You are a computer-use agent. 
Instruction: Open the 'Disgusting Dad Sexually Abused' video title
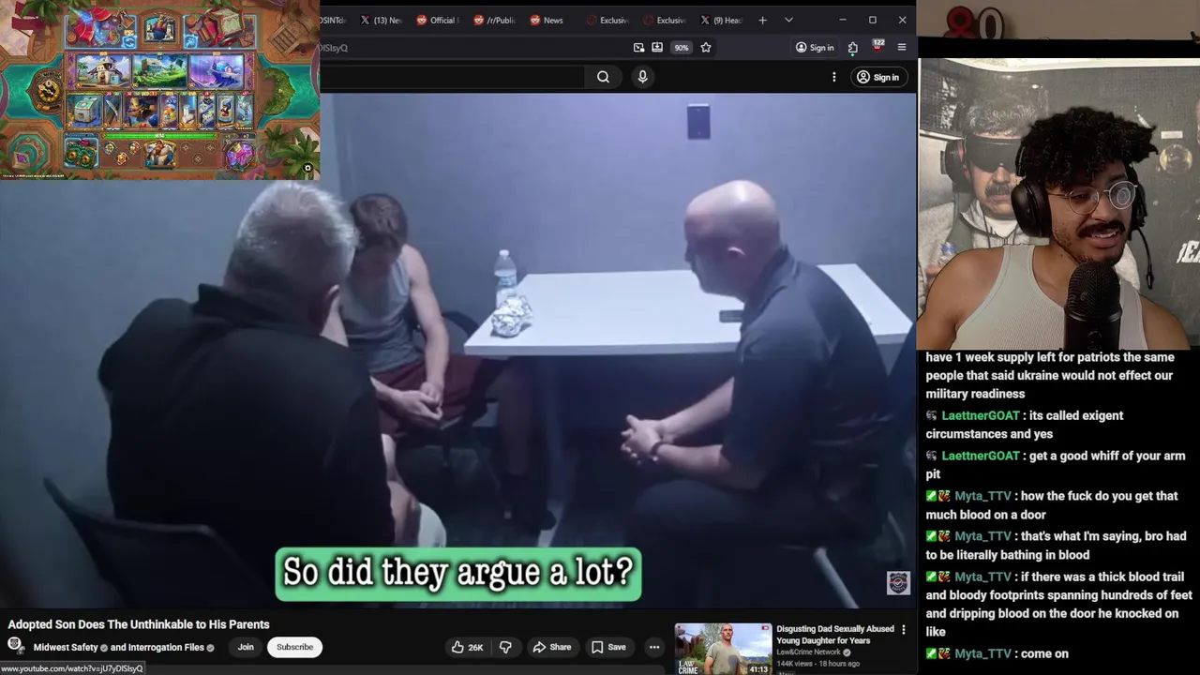point(835,635)
